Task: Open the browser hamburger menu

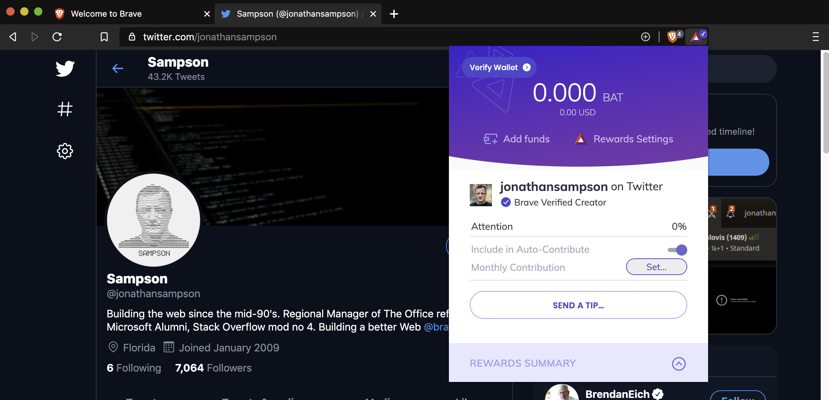Action: 815,37
